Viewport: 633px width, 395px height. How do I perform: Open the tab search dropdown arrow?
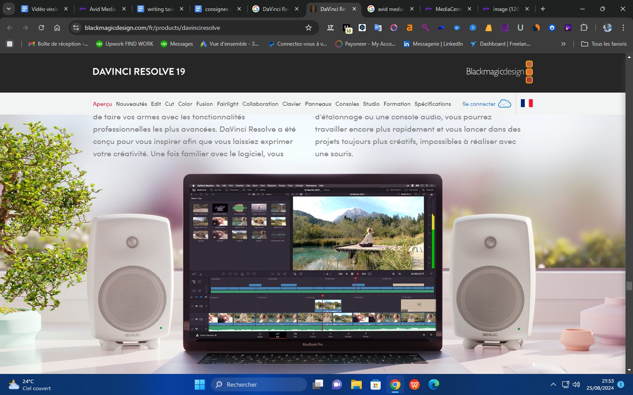tap(8, 9)
